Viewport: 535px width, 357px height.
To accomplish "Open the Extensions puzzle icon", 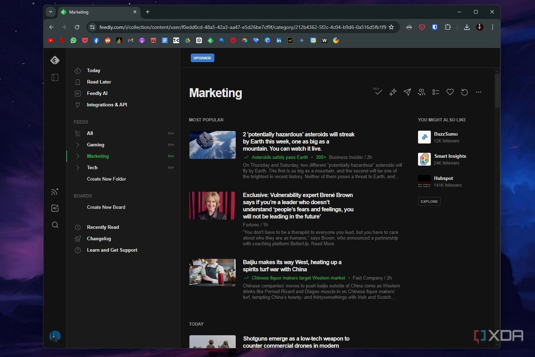I will click(x=448, y=27).
